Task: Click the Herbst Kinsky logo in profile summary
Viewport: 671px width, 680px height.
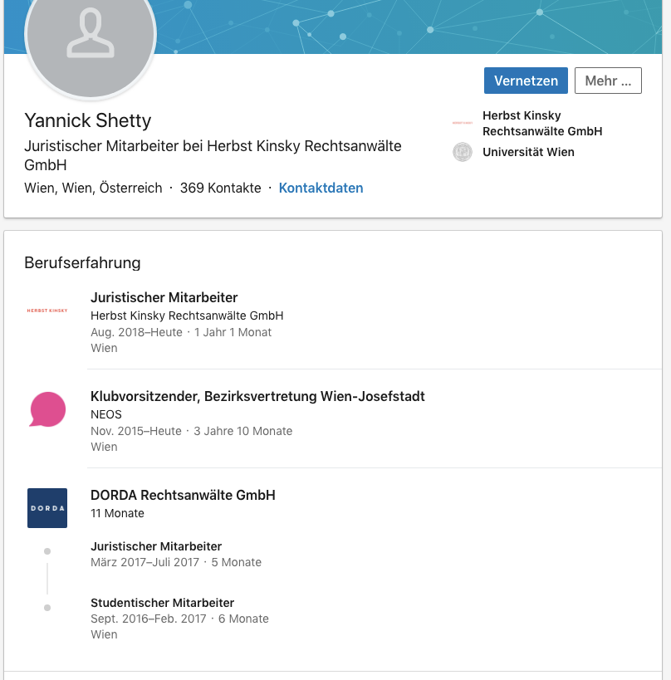Action: (x=463, y=123)
